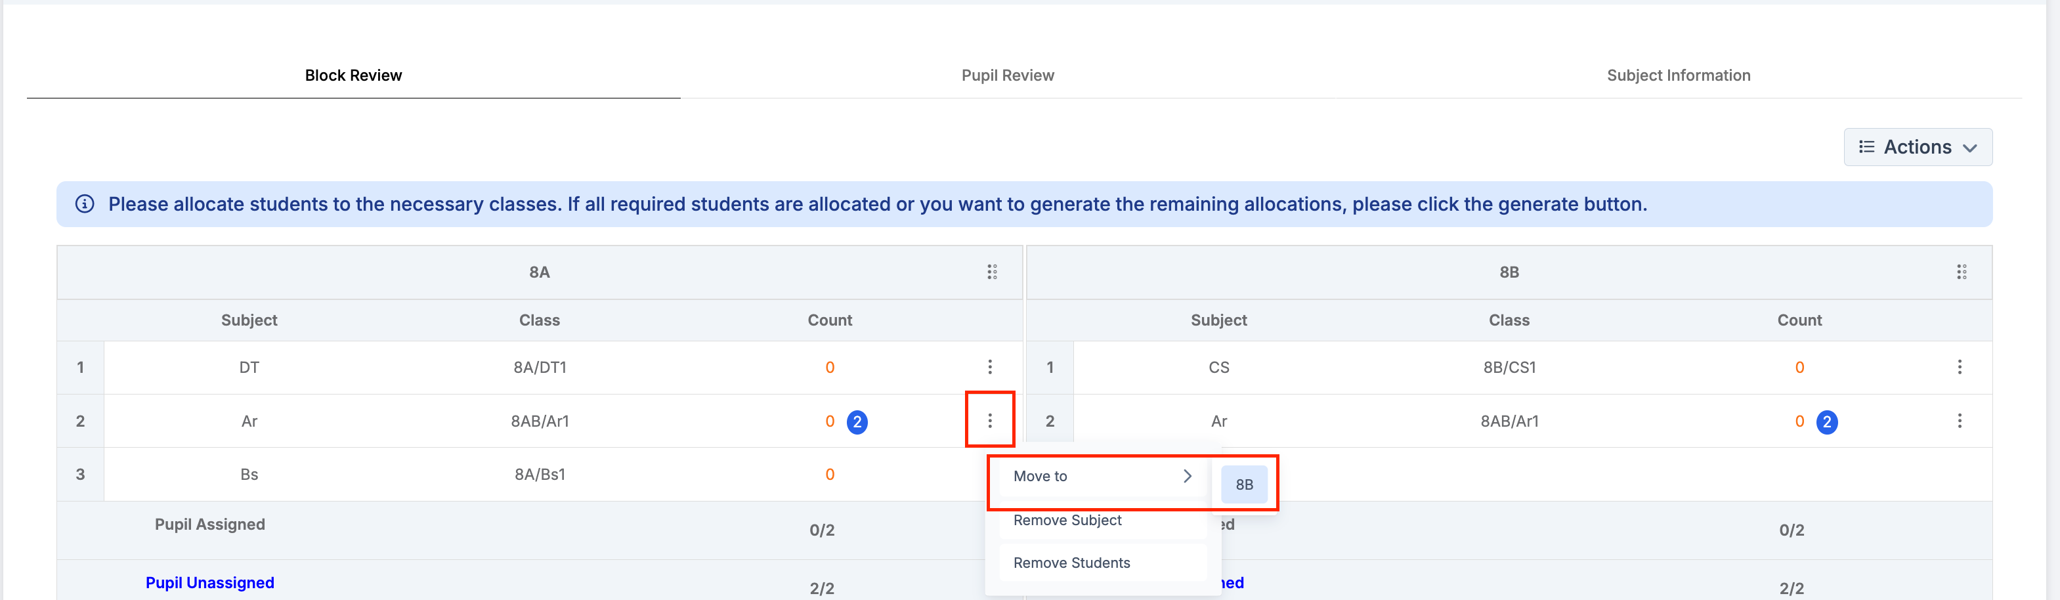This screenshot has height=600, width=2060.
Task: Click the 8A/Bs1 class cell
Action: (540, 475)
